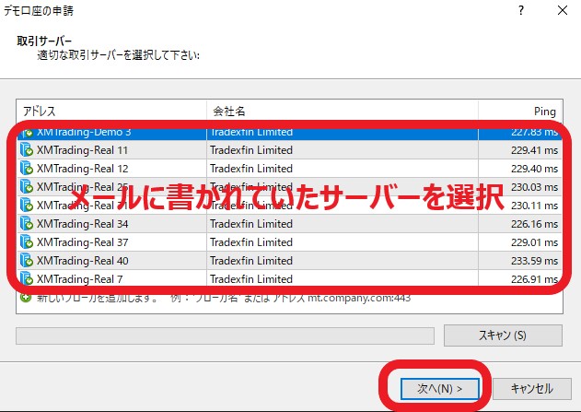Click the server icon in the 230.03 ms row
This screenshot has width=581, height=412.
click(27, 187)
